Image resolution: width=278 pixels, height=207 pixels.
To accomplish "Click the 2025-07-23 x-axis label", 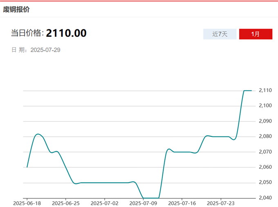I will 221,203.
